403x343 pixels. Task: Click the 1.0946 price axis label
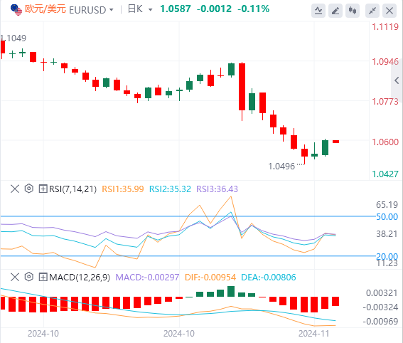pos(385,62)
